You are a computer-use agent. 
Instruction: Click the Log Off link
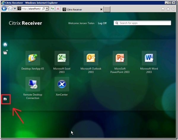102,23
